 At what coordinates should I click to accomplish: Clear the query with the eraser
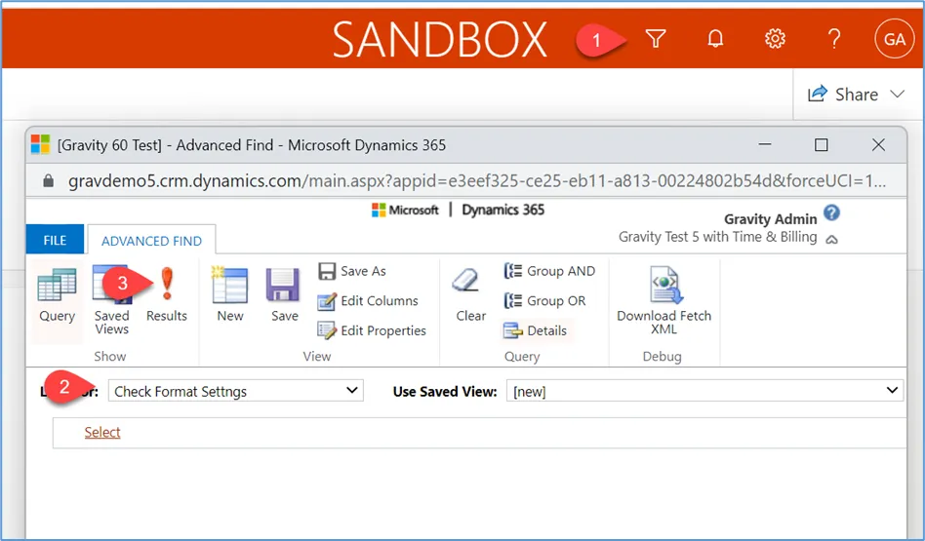tap(470, 295)
